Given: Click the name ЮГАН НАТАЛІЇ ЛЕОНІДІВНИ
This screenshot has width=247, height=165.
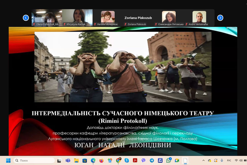Looking at the screenshot, I should [123, 145].
